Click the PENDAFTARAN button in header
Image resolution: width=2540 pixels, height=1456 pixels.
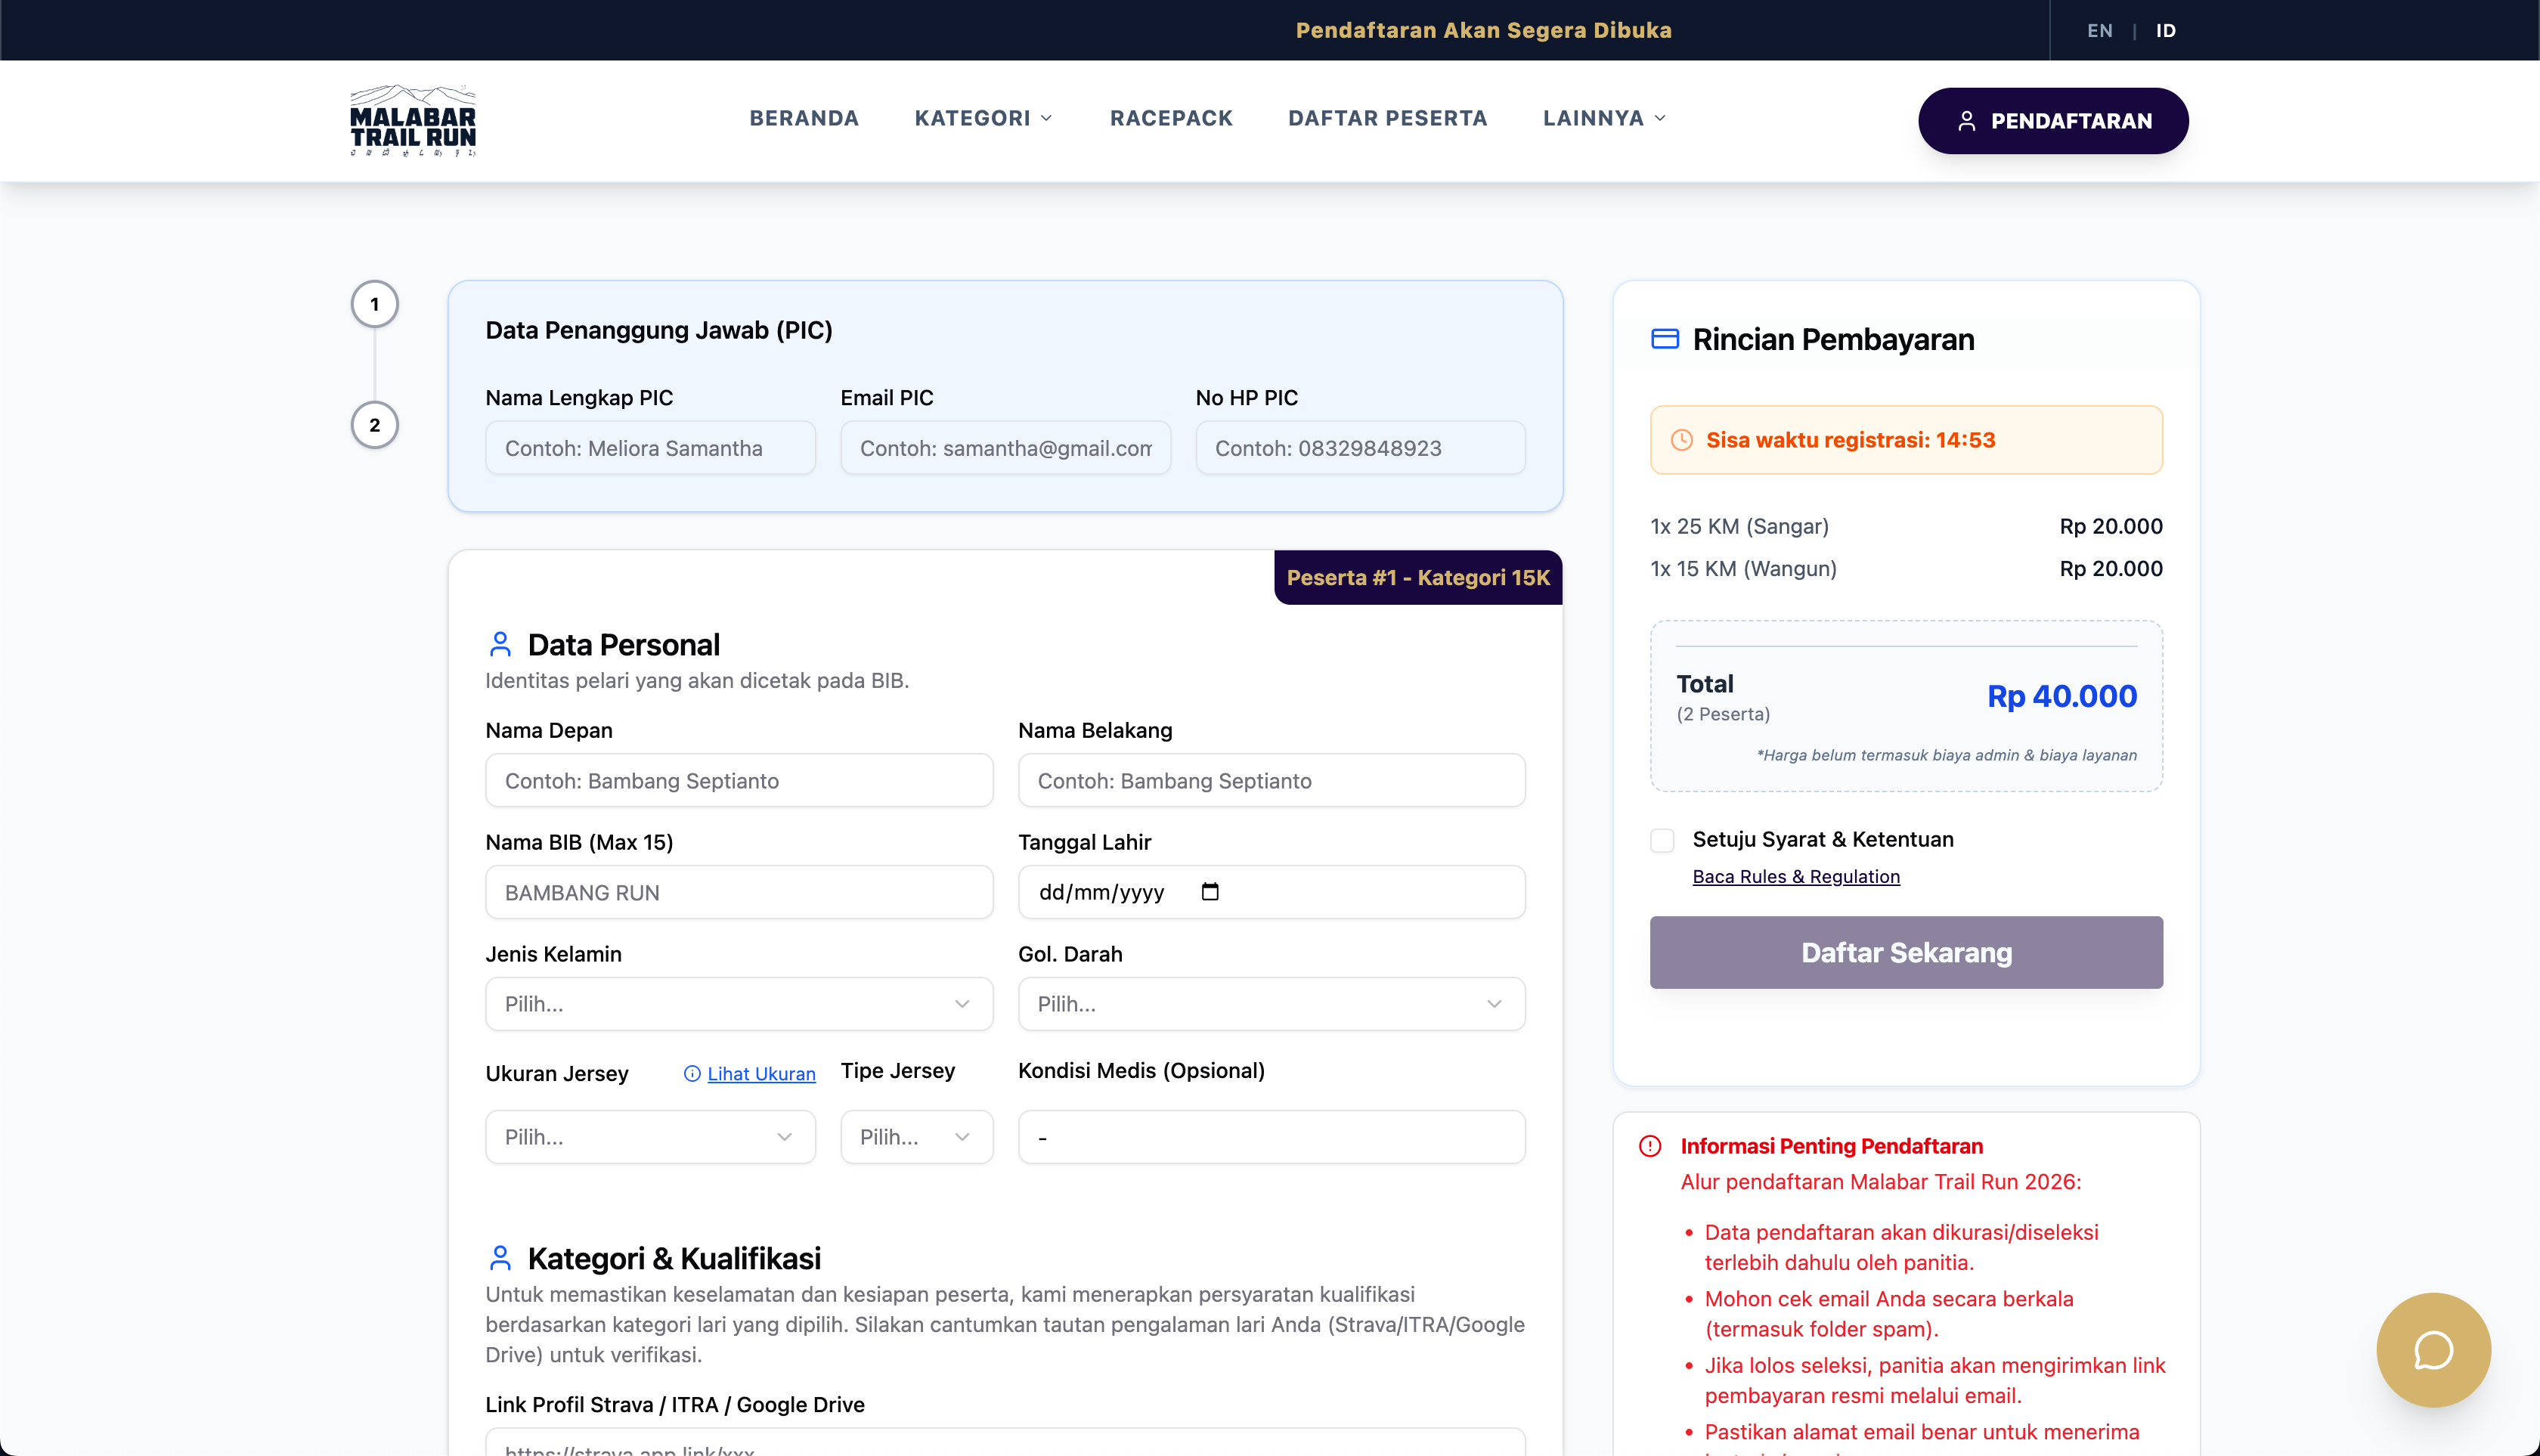[x=2053, y=121]
